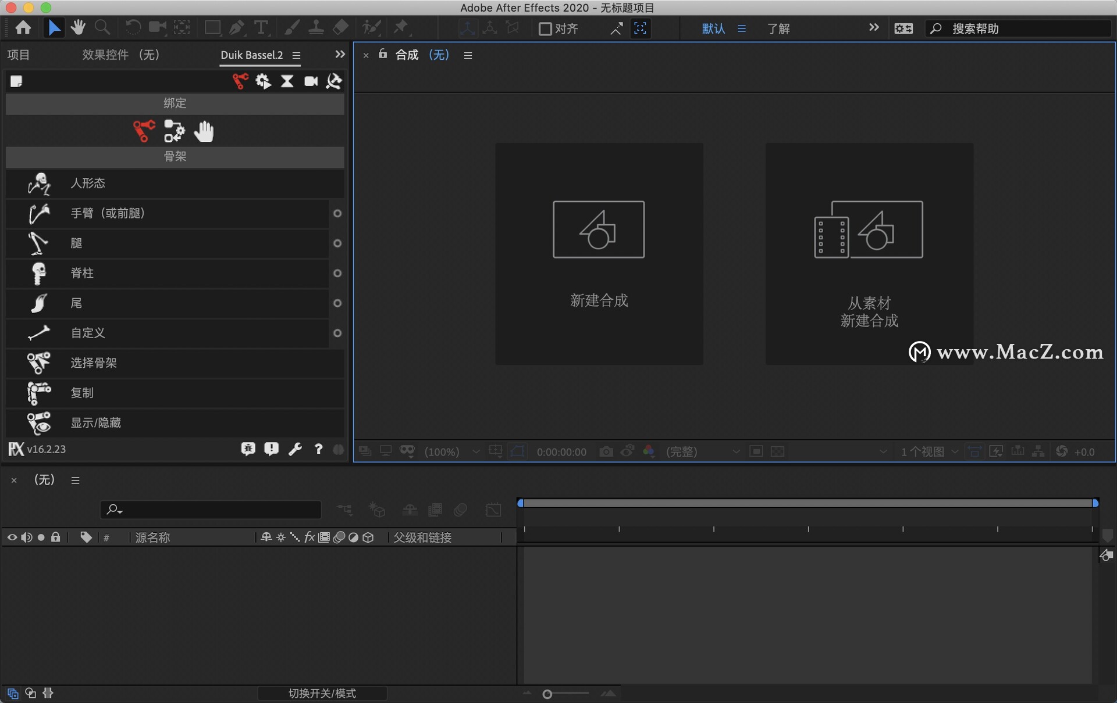
Task: Open Duik settings wrench icon
Action: coord(295,449)
